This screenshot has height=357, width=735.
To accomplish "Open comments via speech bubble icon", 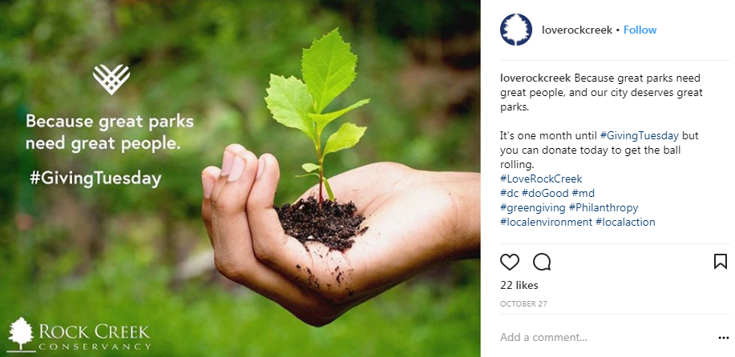I will coord(542,262).
